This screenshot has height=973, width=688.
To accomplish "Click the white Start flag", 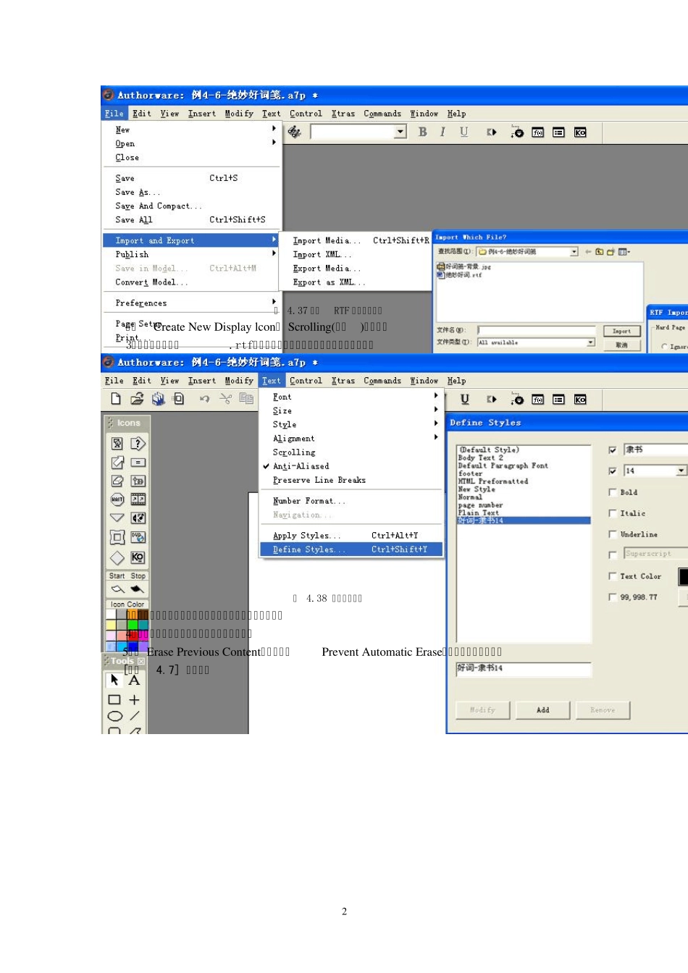I will 117,589.
